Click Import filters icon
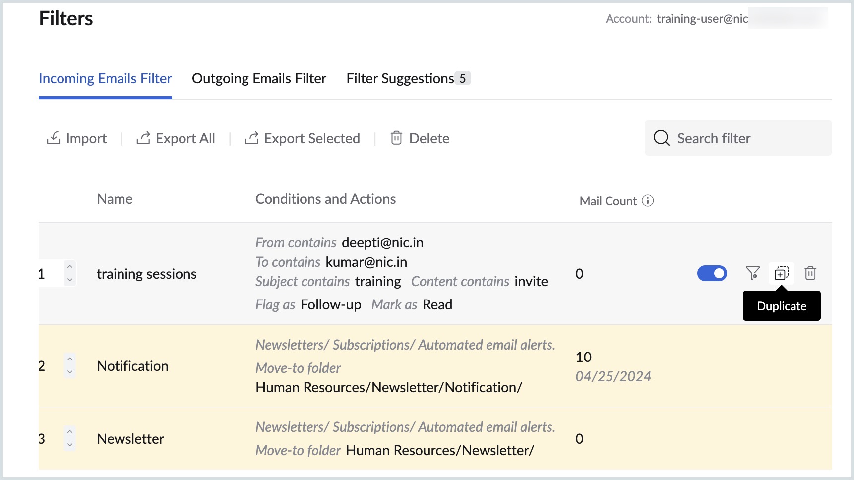This screenshot has height=480, width=854. pos(54,138)
